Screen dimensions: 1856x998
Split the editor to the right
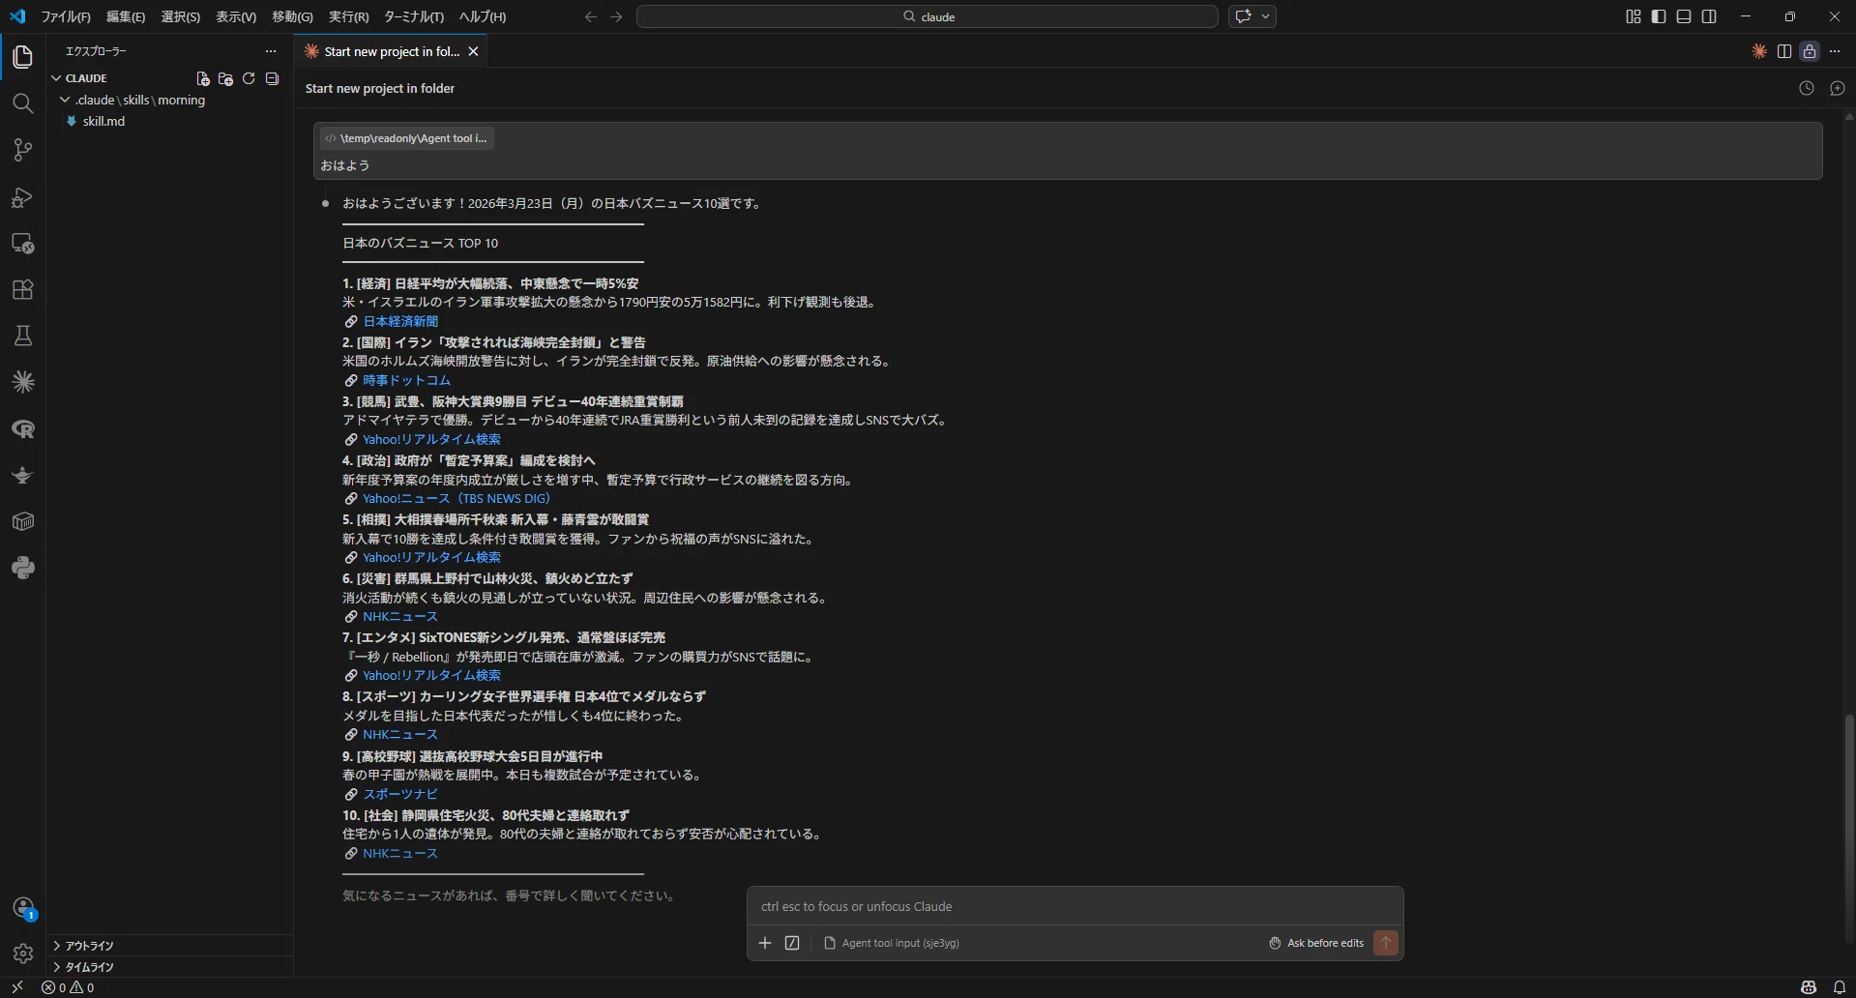pyautogui.click(x=1784, y=51)
